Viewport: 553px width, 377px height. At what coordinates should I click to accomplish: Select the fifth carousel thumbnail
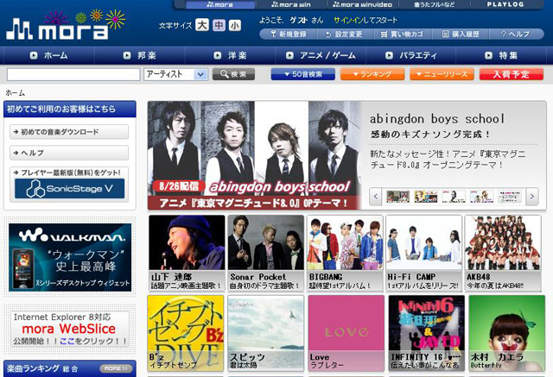(x=510, y=197)
